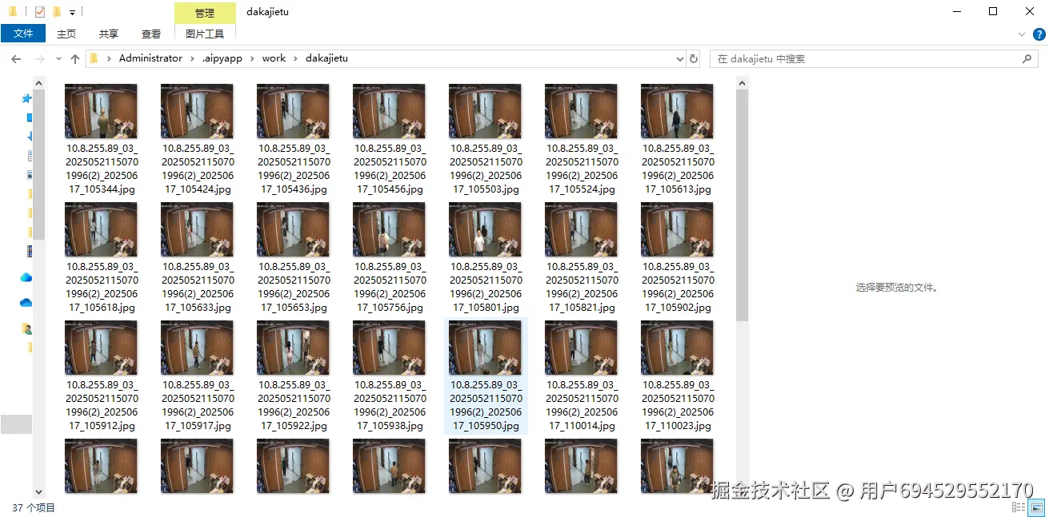Click dakajietu breadcrumb in address bar
Viewport: 1049px width, 517px height.
pos(326,58)
